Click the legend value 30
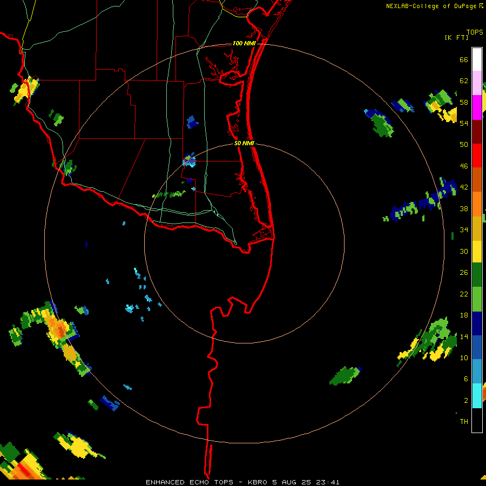 (x=464, y=251)
